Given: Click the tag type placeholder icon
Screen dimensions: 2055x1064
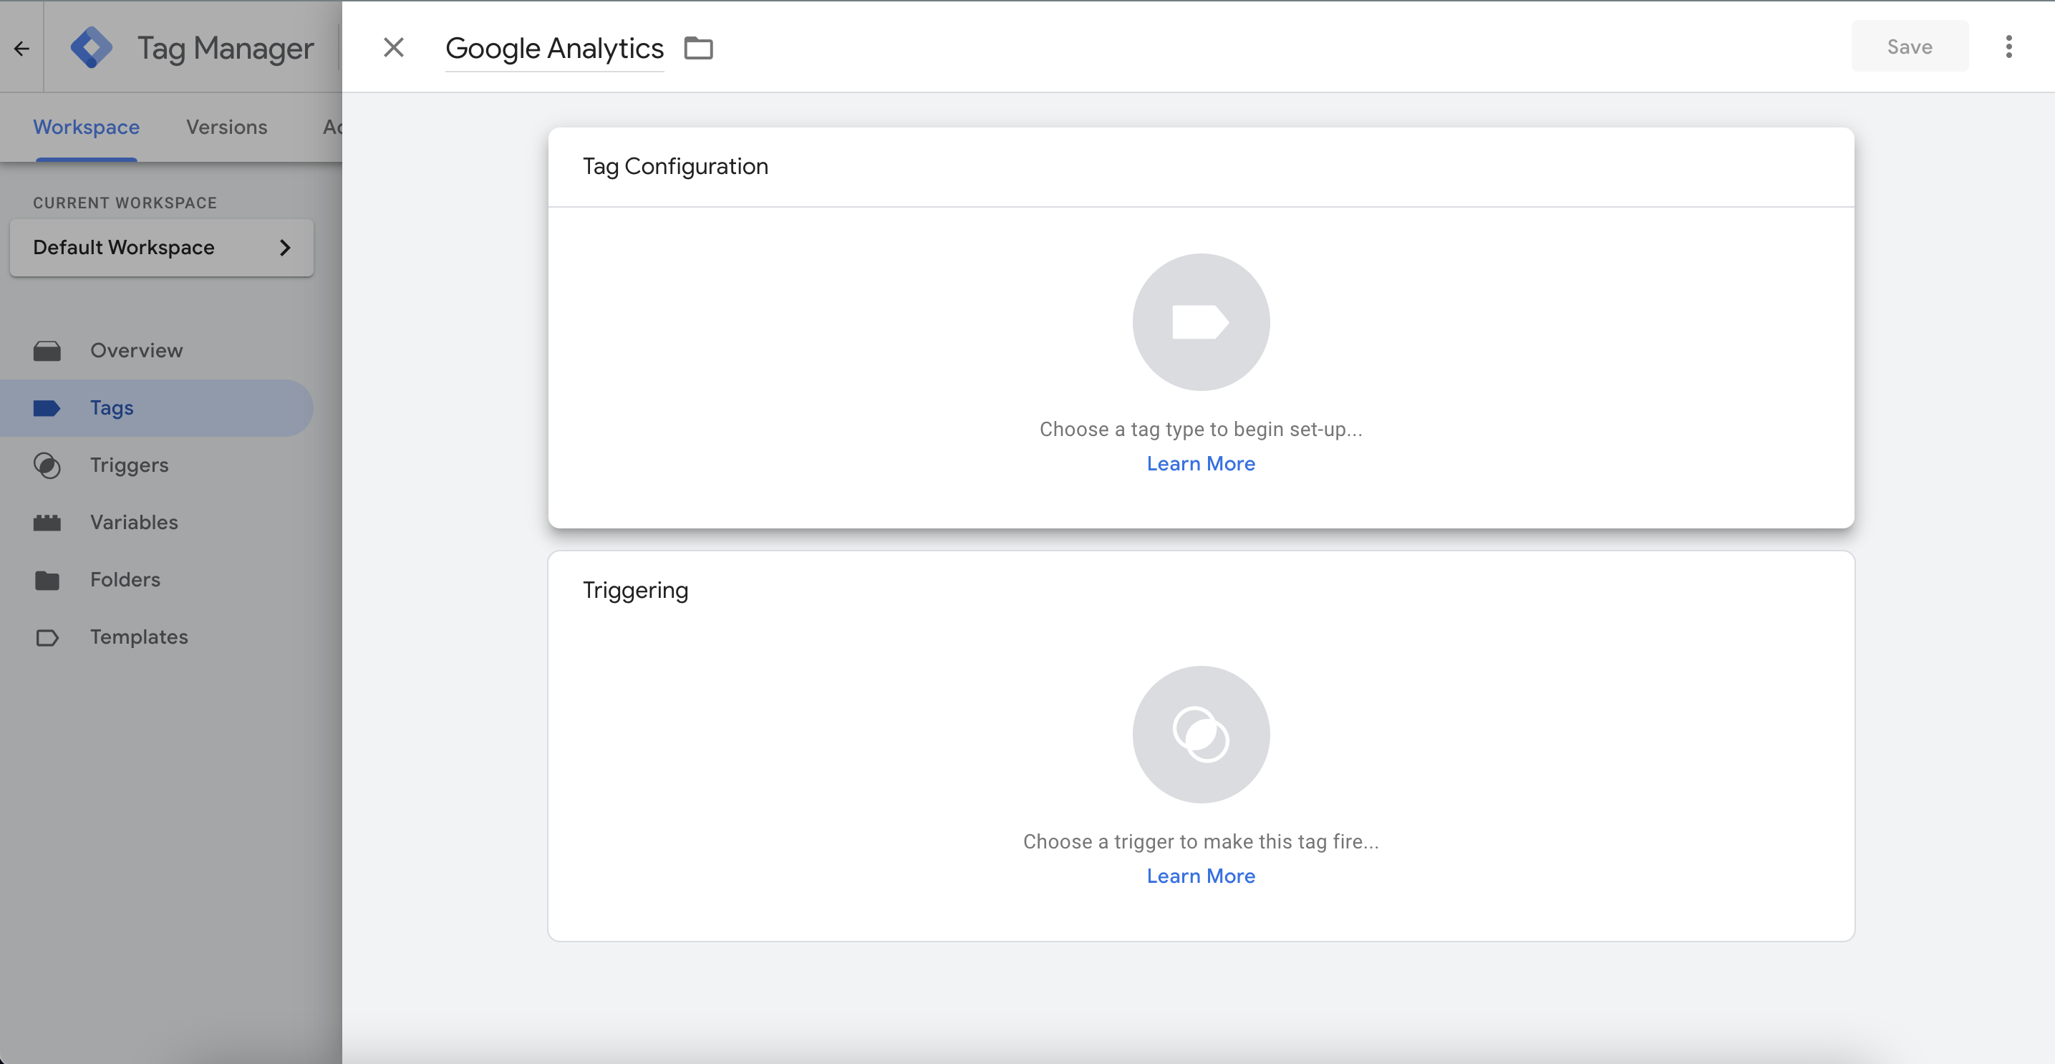Looking at the screenshot, I should [1201, 321].
